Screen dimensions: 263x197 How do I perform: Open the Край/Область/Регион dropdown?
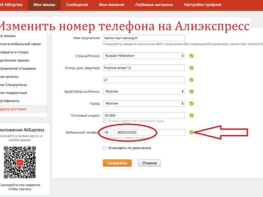tap(144, 92)
